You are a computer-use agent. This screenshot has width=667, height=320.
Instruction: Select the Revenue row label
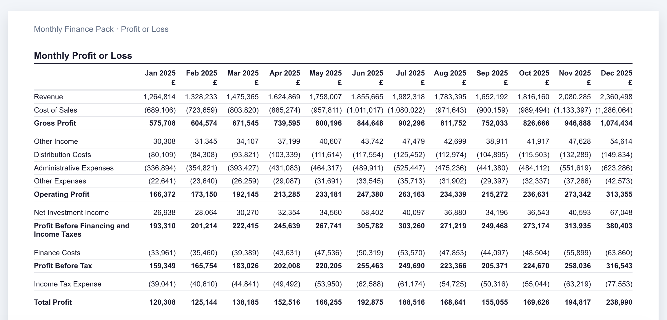pyautogui.click(x=48, y=97)
